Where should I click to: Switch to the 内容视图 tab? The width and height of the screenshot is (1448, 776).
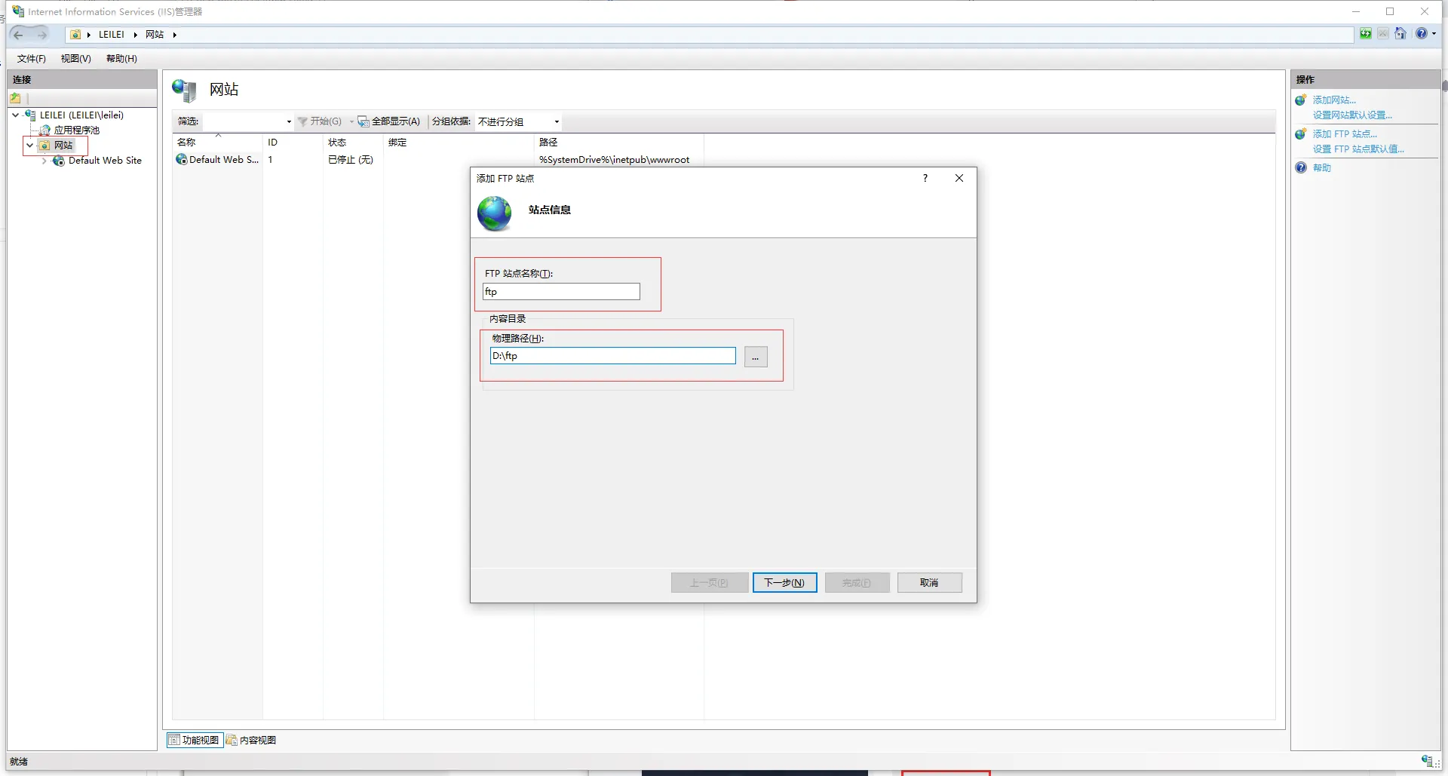252,741
